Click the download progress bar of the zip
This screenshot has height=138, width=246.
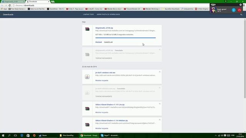(126, 38)
